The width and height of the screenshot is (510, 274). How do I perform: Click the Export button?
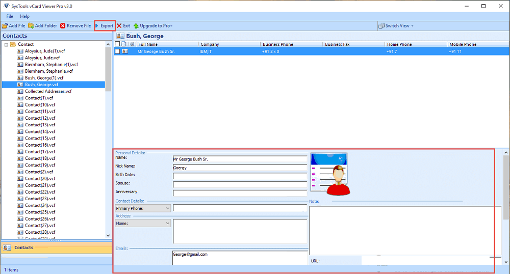105,25
